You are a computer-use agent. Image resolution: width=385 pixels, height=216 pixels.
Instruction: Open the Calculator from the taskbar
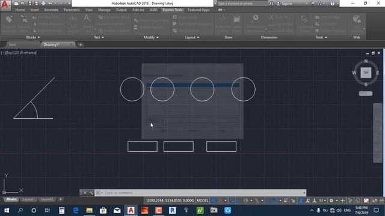61,211
